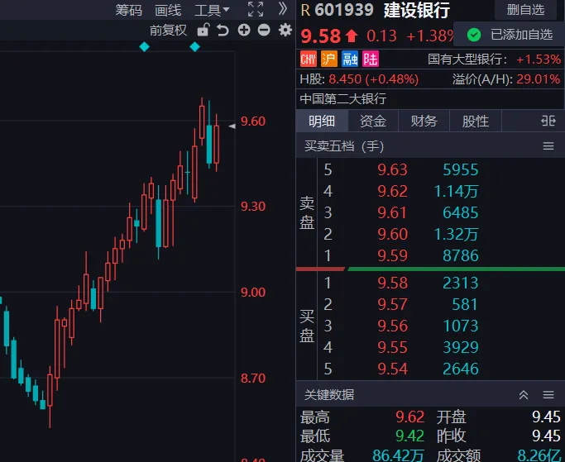Select buy level 5 price 9.54
Screen dimensions: 565x462
(x=392, y=369)
